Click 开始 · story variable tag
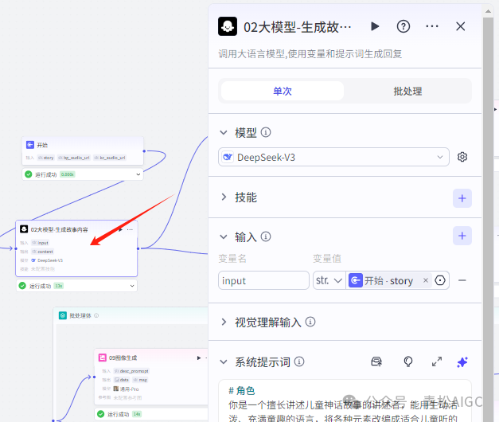The height and width of the screenshot is (422, 499). (x=388, y=280)
